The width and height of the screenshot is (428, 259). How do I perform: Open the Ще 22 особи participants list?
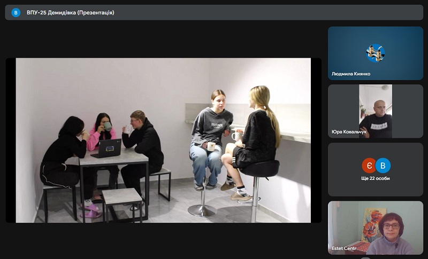click(x=375, y=178)
